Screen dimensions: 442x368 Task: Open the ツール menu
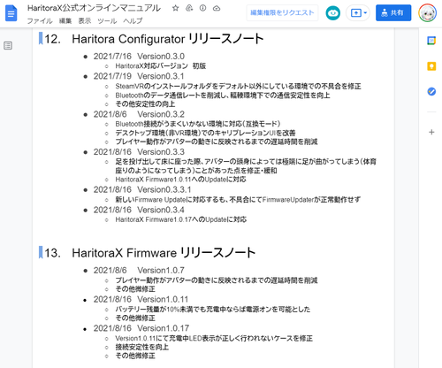click(107, 21)
